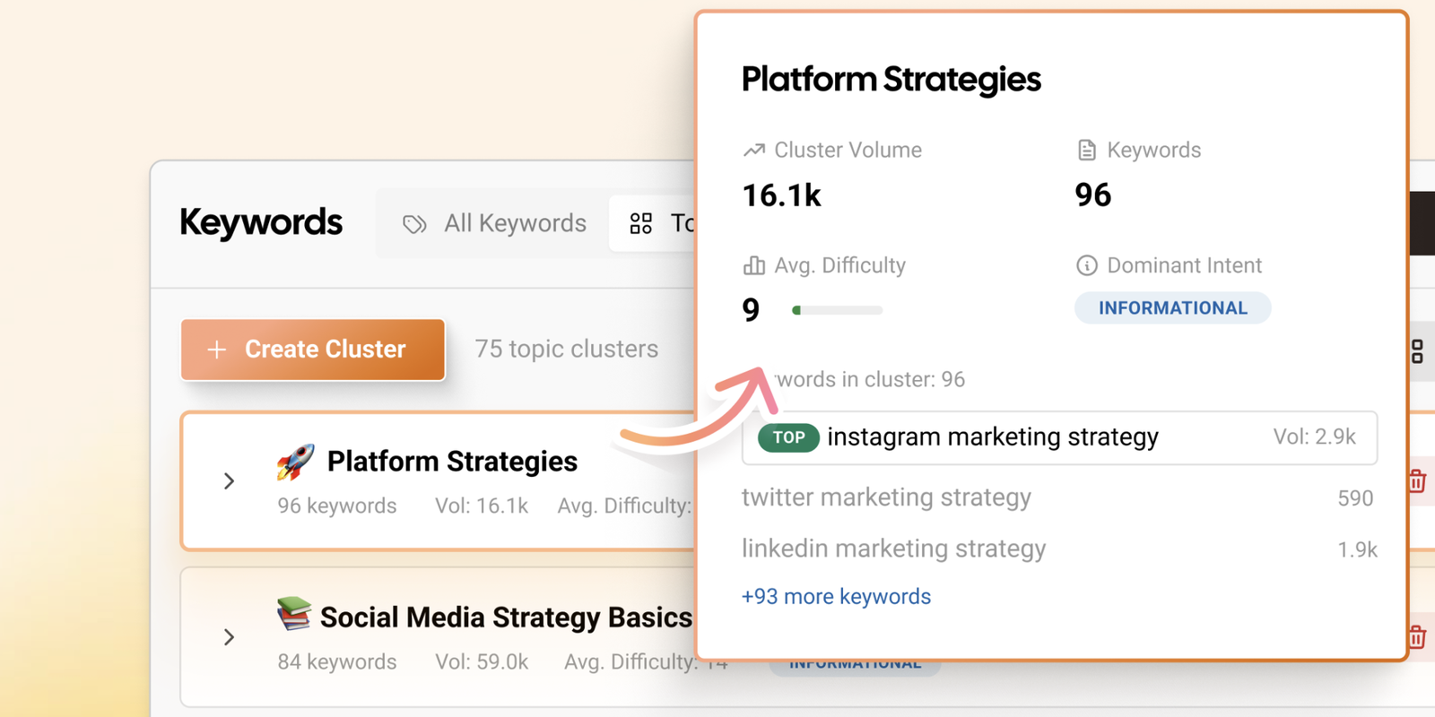Switch to the All Keywords tab

[x=514, y=223]
